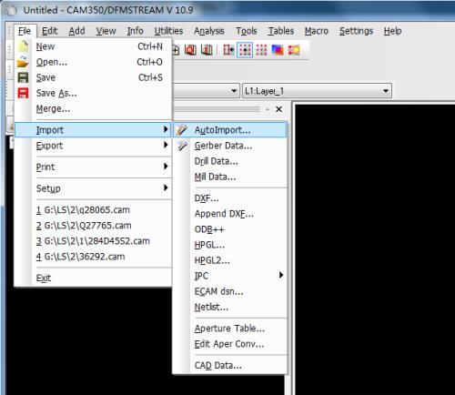The height and width of the screenshot is (395, 455).
Task: Select HPGL2... import option
Action: point(230,260)
